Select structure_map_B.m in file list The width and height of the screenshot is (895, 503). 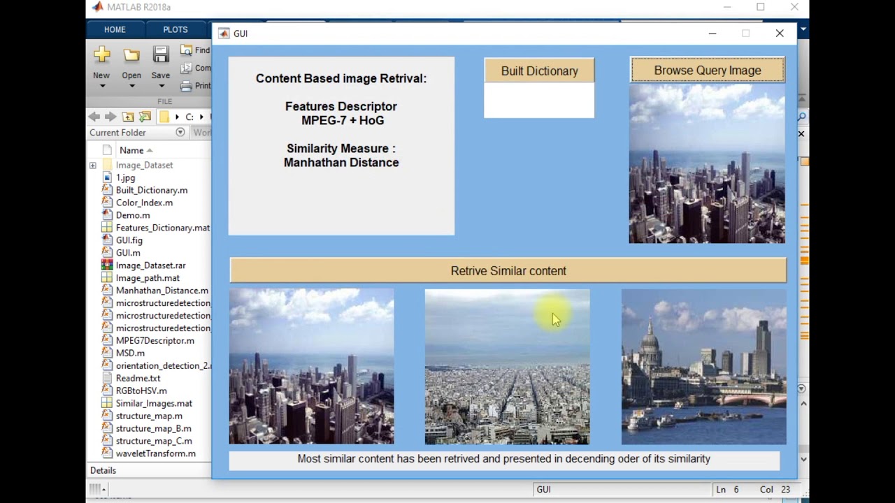[x=153, y=429]
